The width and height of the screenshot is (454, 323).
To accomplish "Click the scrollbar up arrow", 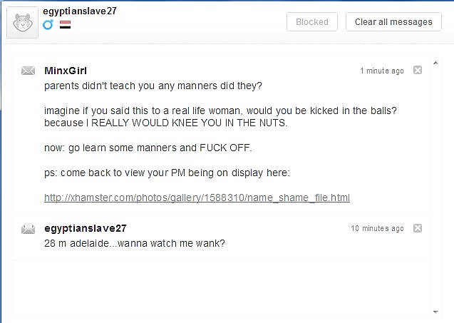I will (435, 63).
